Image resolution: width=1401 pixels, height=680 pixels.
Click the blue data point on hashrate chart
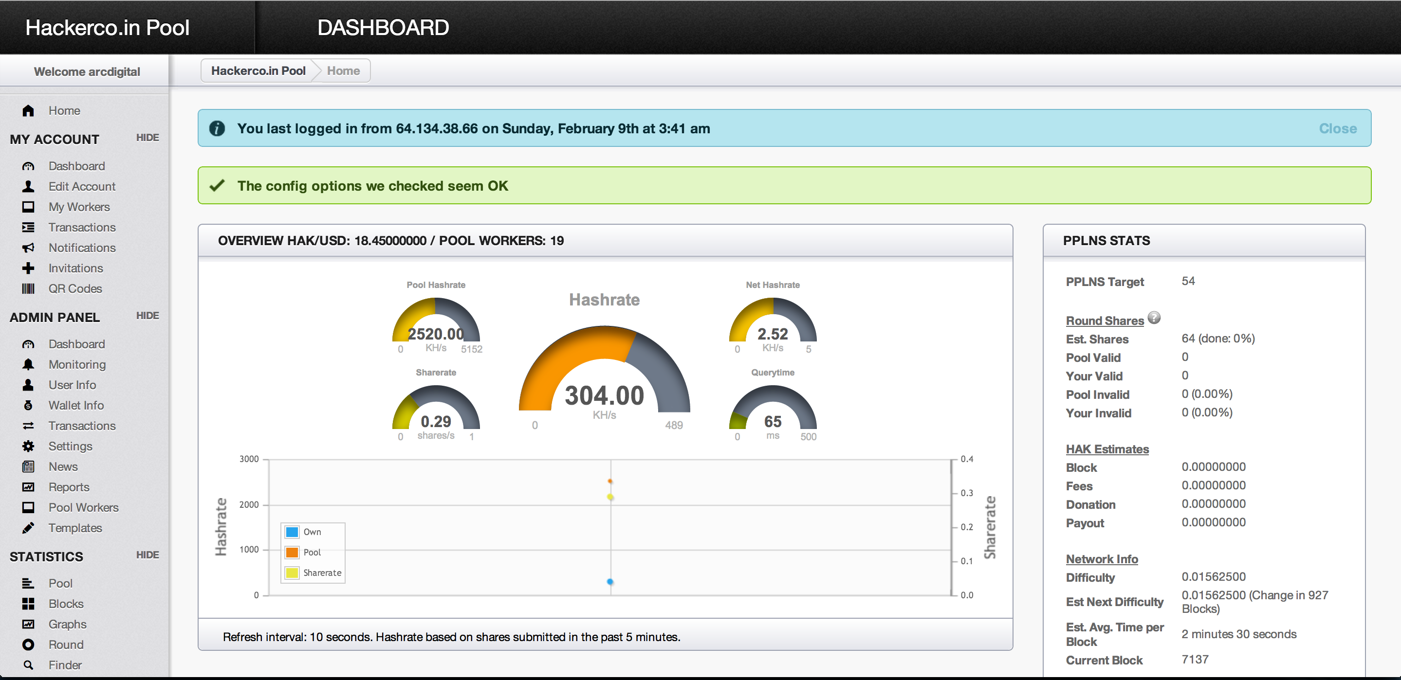point(610,582)
